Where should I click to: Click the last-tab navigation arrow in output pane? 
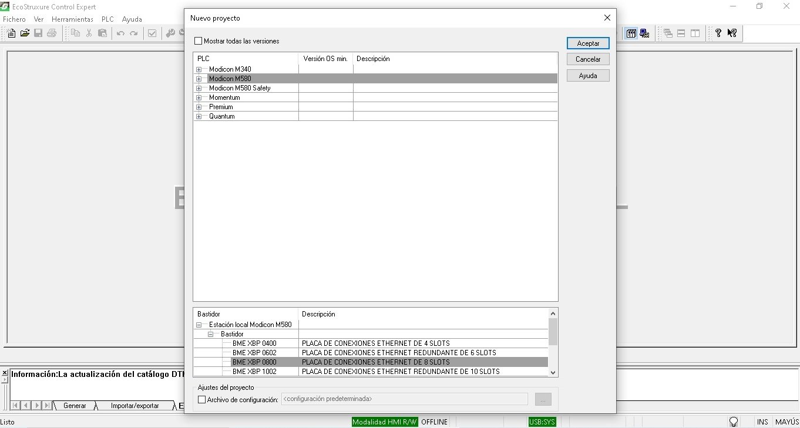[47, 406]
